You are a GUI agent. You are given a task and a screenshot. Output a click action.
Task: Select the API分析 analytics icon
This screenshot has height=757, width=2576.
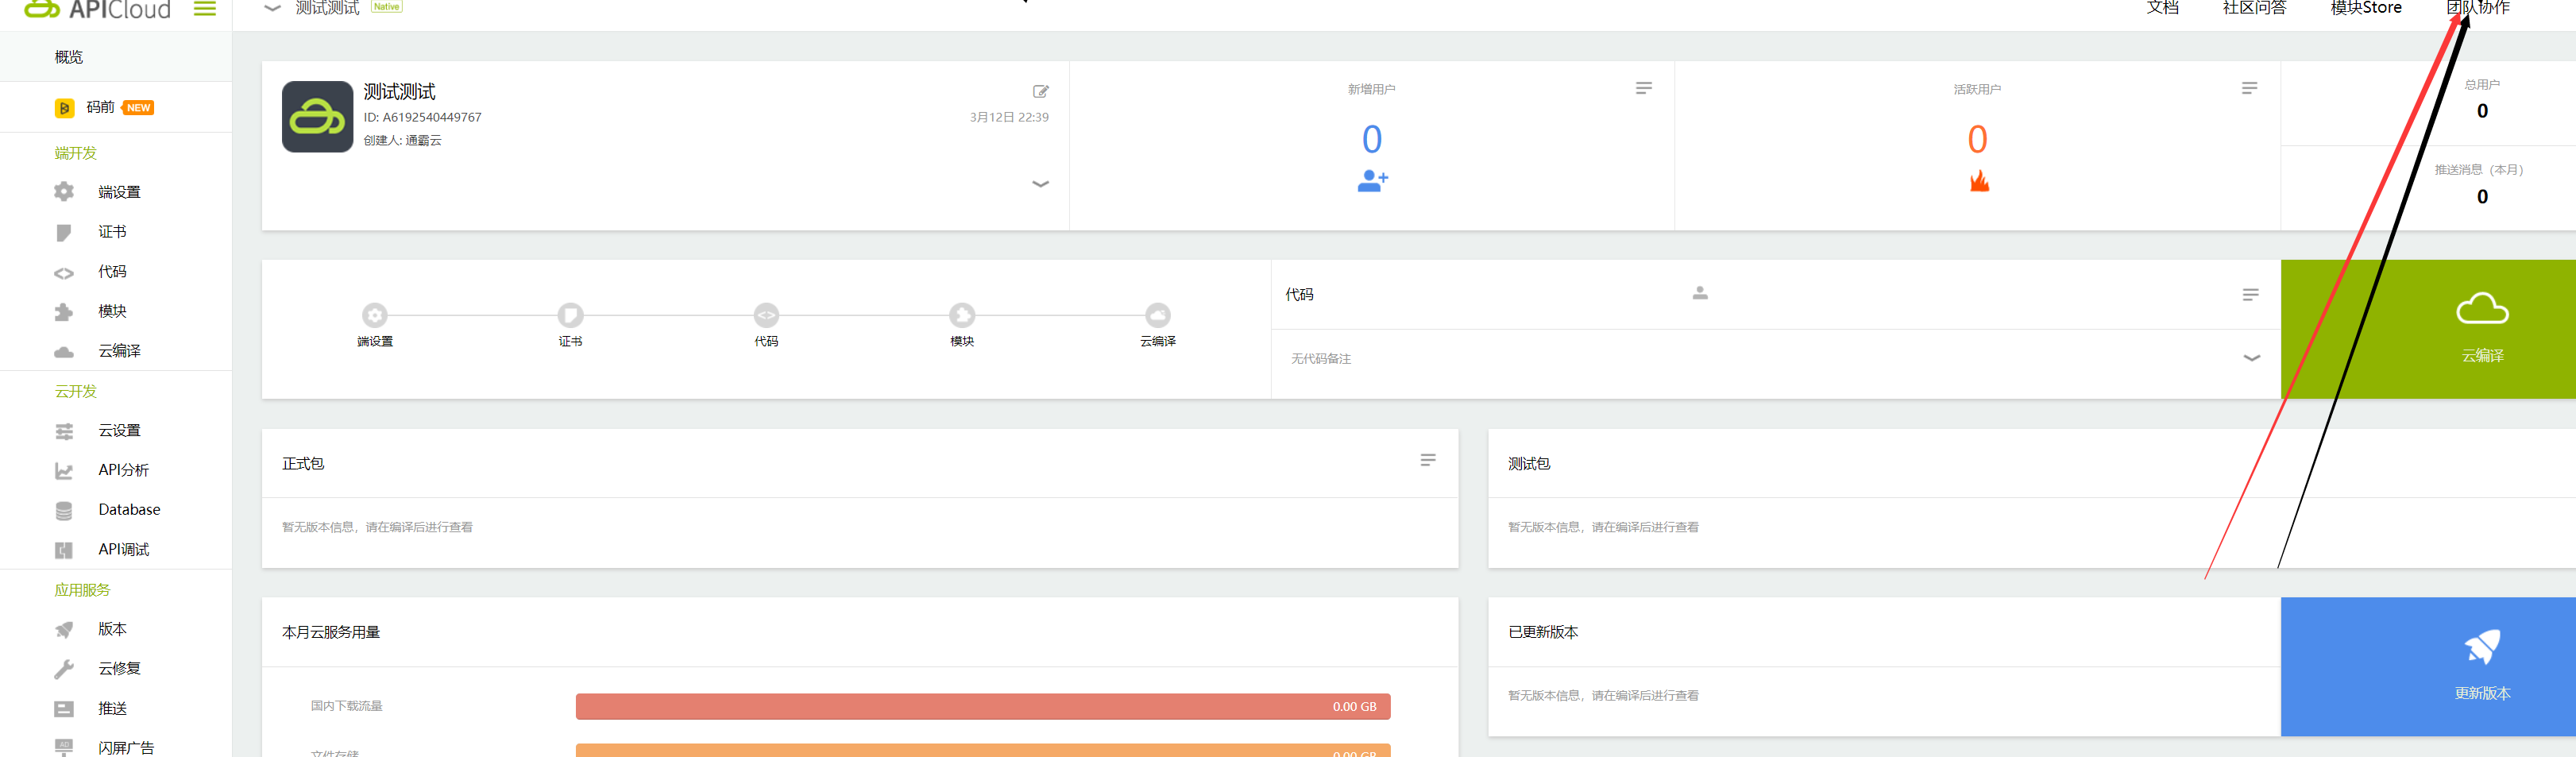(64, 469)
